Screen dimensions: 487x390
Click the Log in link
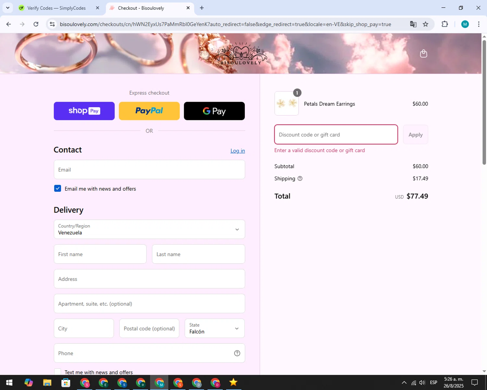click(x=238, y=151)
